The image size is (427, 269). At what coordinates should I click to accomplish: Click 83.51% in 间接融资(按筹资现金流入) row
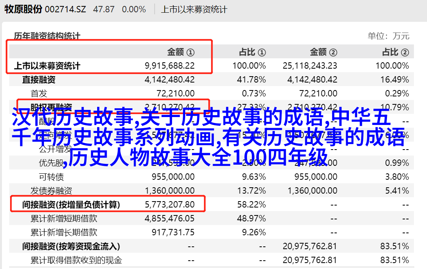tap(394, 246)
